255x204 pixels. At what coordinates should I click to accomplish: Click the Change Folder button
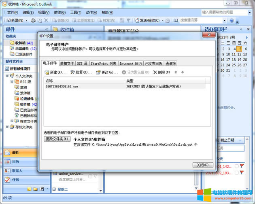pos(57,139)
